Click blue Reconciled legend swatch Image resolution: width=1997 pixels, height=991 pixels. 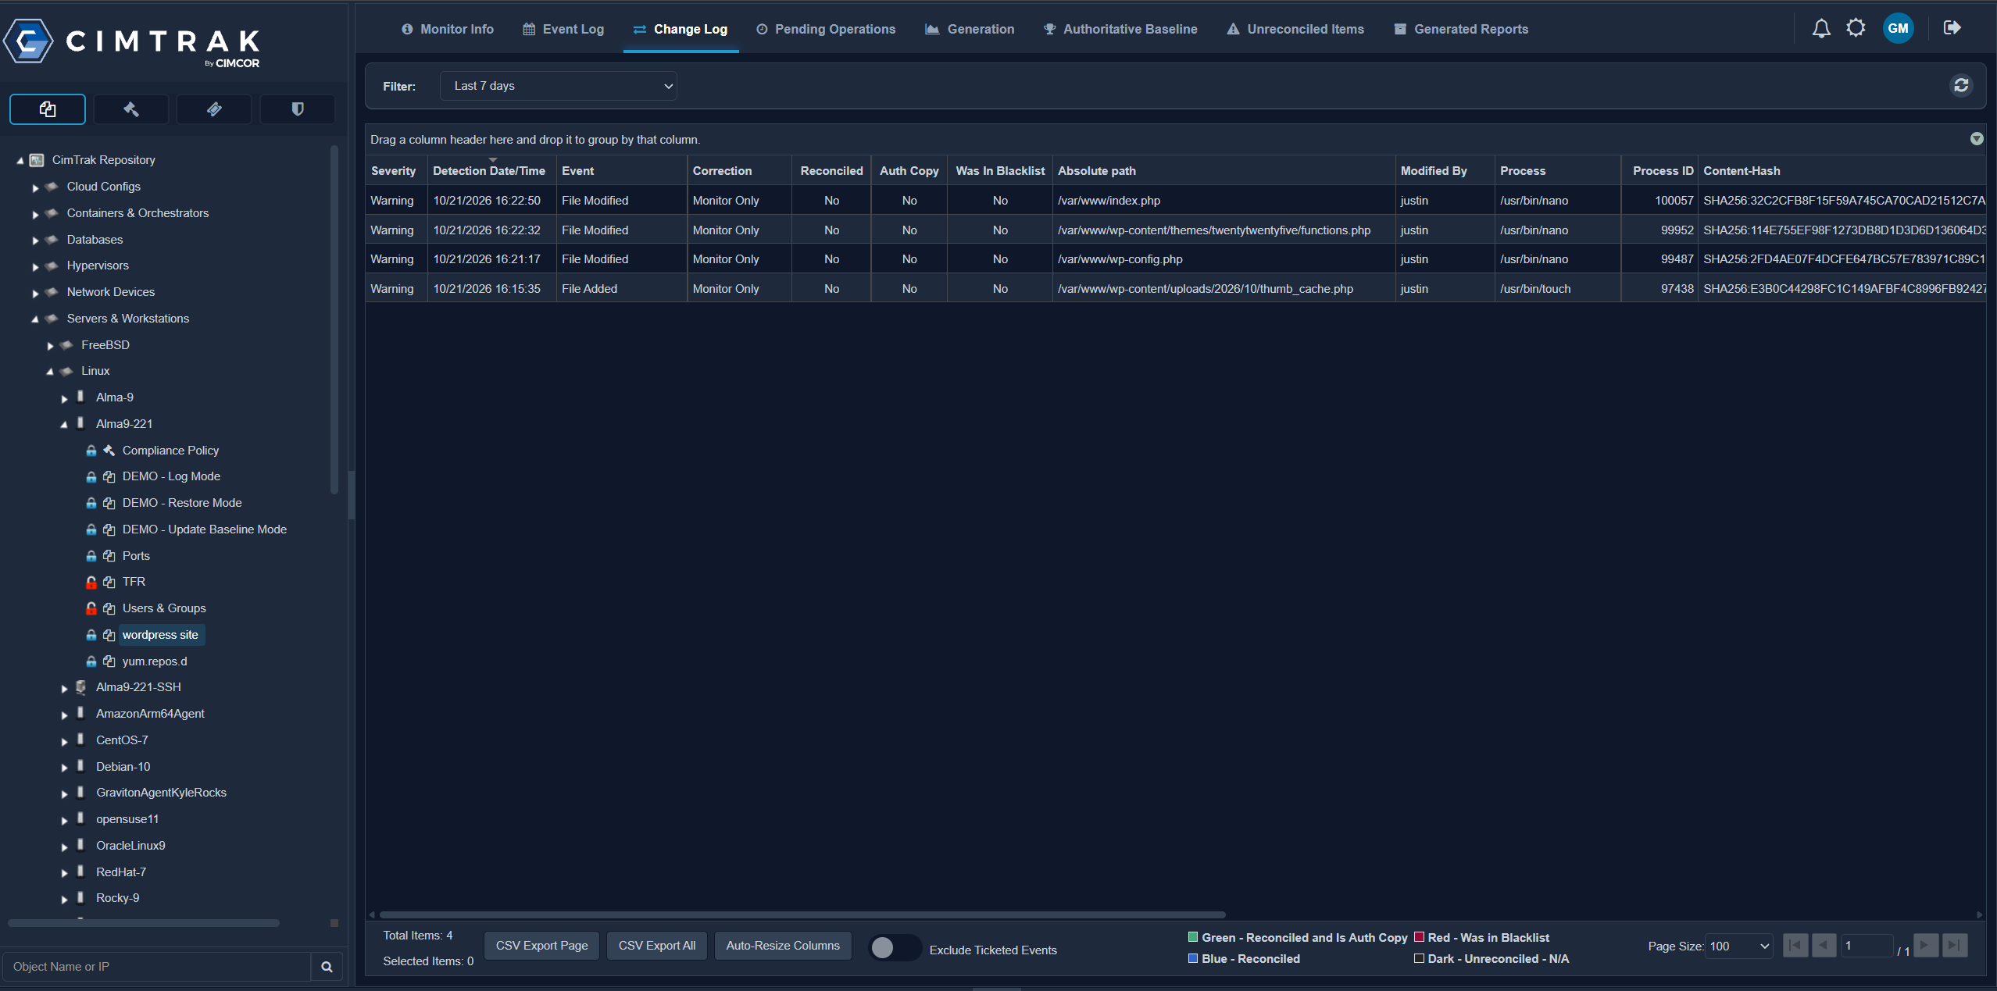[x=1193, y=958]
